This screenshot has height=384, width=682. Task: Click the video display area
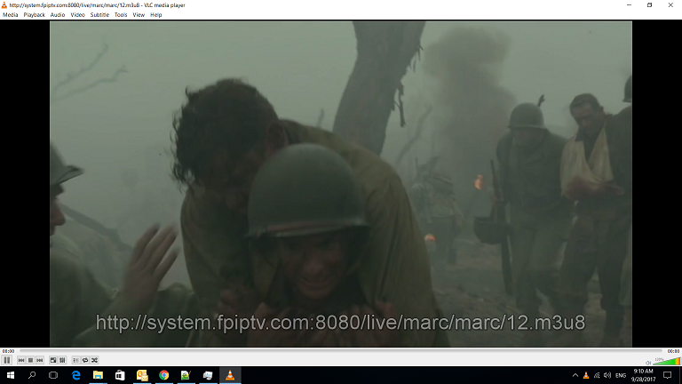pyautogui.click(x=341, y=184)
